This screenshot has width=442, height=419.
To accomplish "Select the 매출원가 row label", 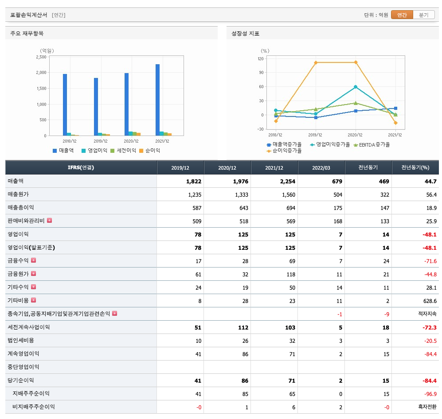I will click(18, 194).
